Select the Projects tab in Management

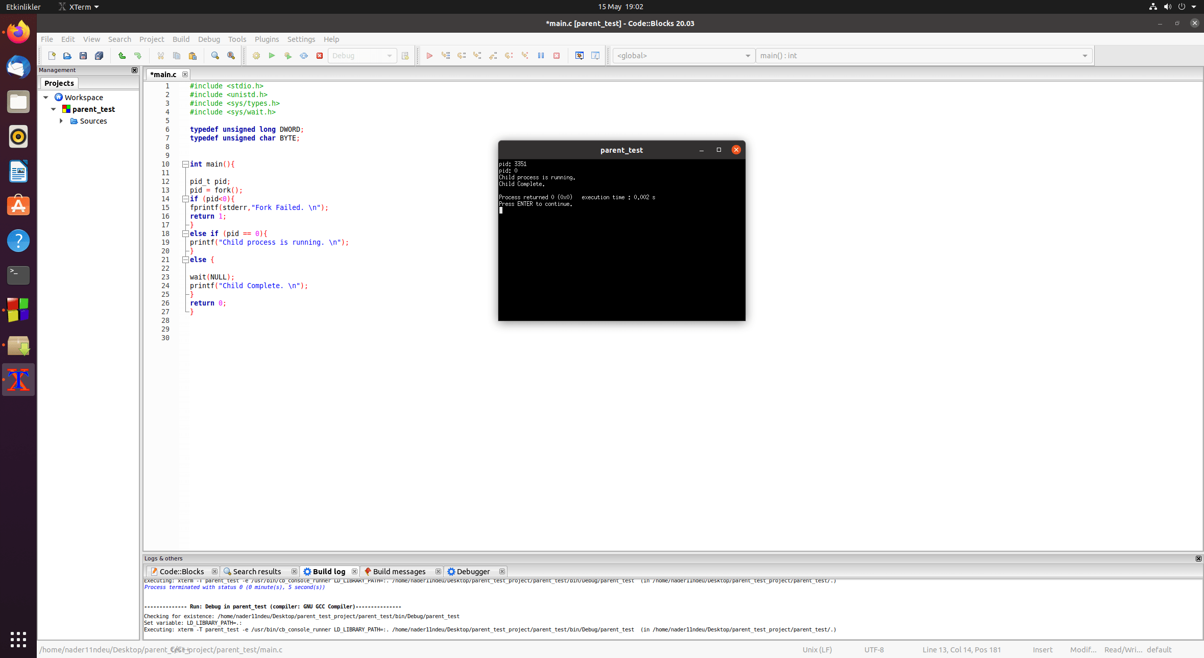(59, 83)
